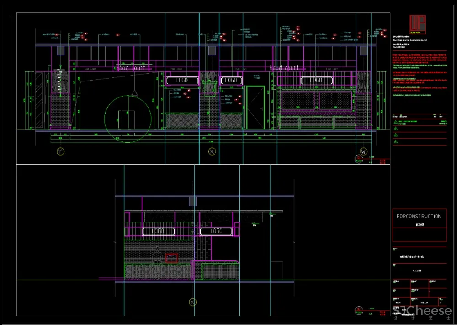
Task: Click the grid axis bubble labeled Y
Action: [60, 151]
